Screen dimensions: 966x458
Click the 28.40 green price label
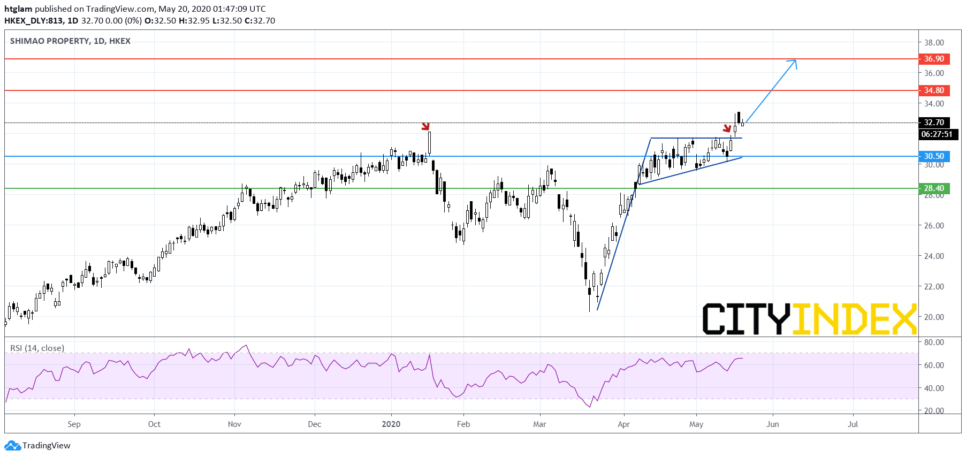tap(934, 188)
